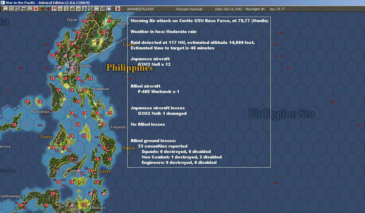Select the Japanese flag left of Legaspi label
Screen dimensions: 365x213
(103, 124)
